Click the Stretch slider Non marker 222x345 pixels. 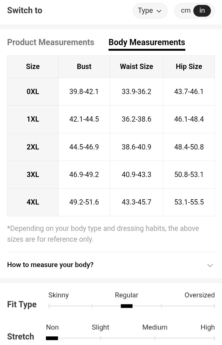point(52,338)
